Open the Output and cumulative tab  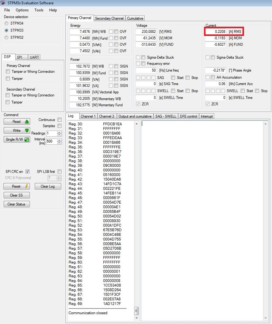(135, 116)
